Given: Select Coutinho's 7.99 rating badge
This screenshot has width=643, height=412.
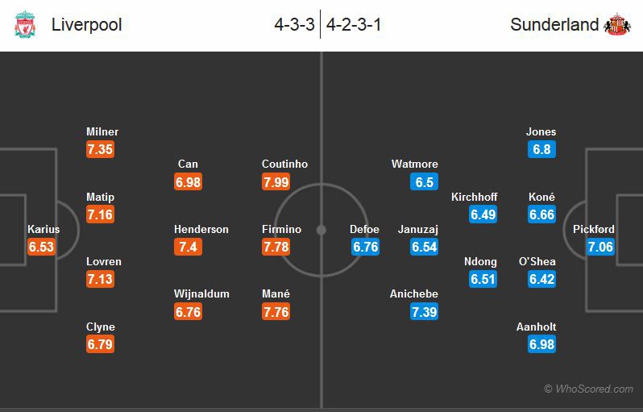Looking at the screenshot, I should click(x=276, y=182).
